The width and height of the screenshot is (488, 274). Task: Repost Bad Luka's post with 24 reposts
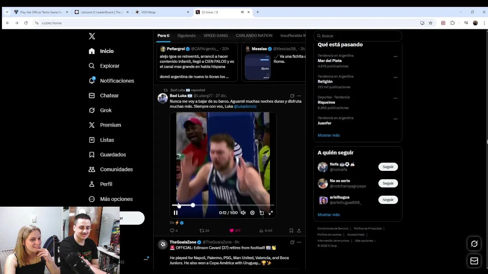click(204, 231)
